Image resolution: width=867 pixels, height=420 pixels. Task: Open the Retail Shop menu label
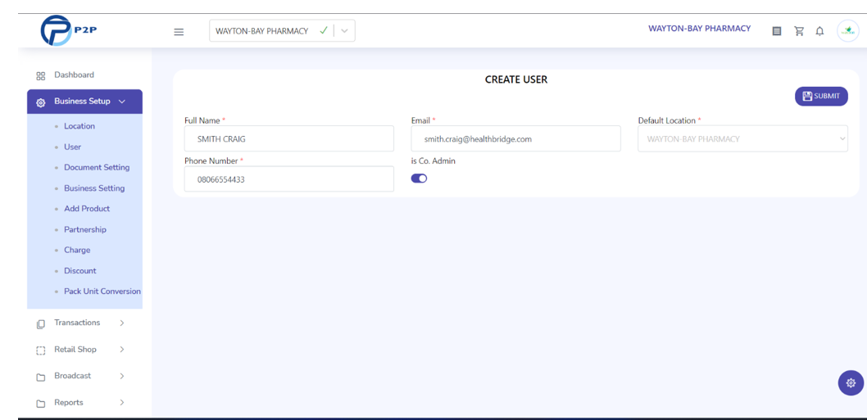coord(75,350)
